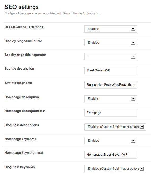Click arrow icon of Blog post descriptions select
This screenshot has height=175, width=151.
pyautogui.click(x=142, y=127)
